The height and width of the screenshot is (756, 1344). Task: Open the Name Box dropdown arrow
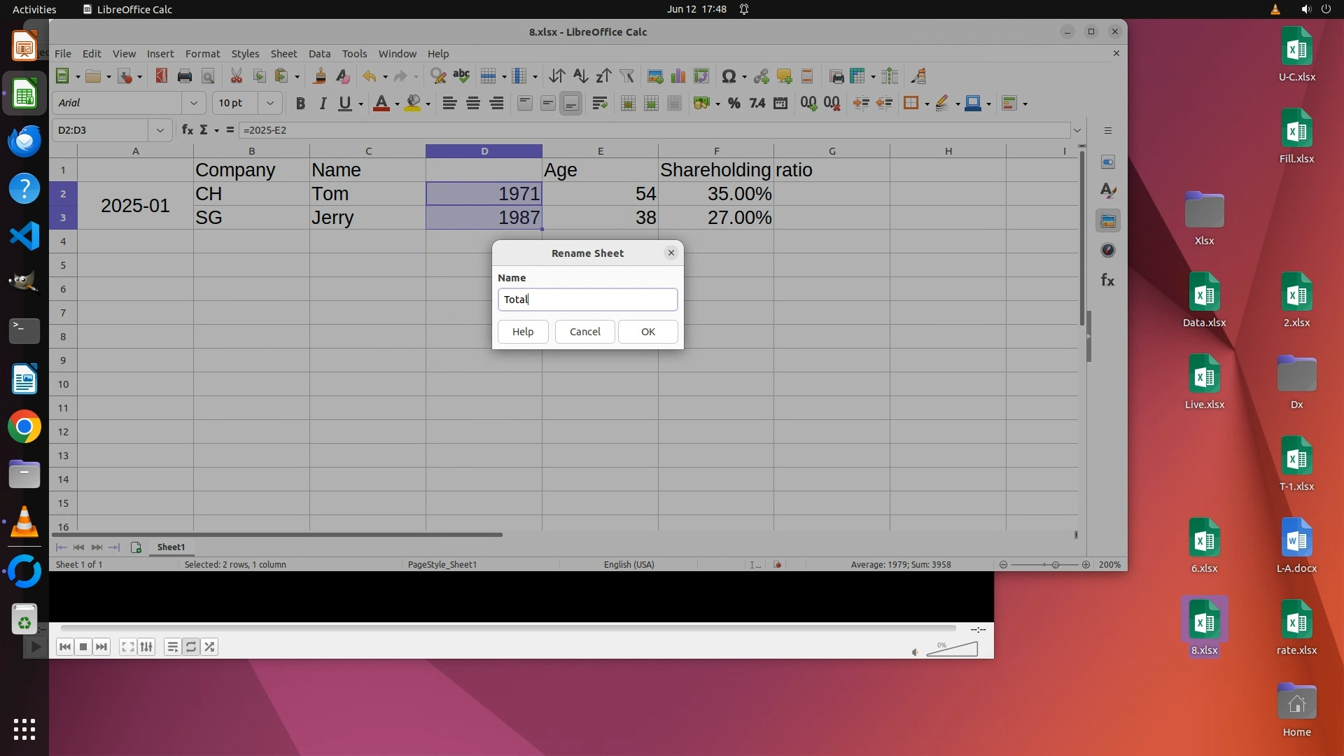160,130
